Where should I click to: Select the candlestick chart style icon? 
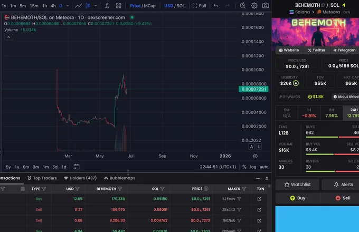[x=88, y=5]
